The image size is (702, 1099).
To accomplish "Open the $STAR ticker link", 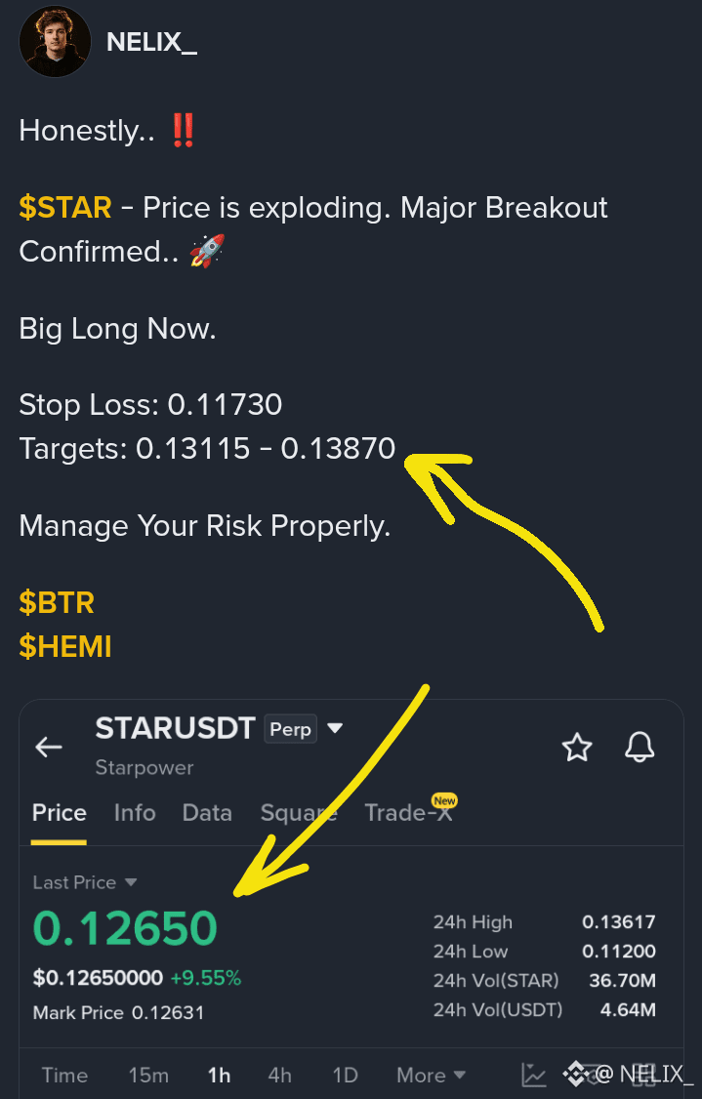I will coord(65,208).
